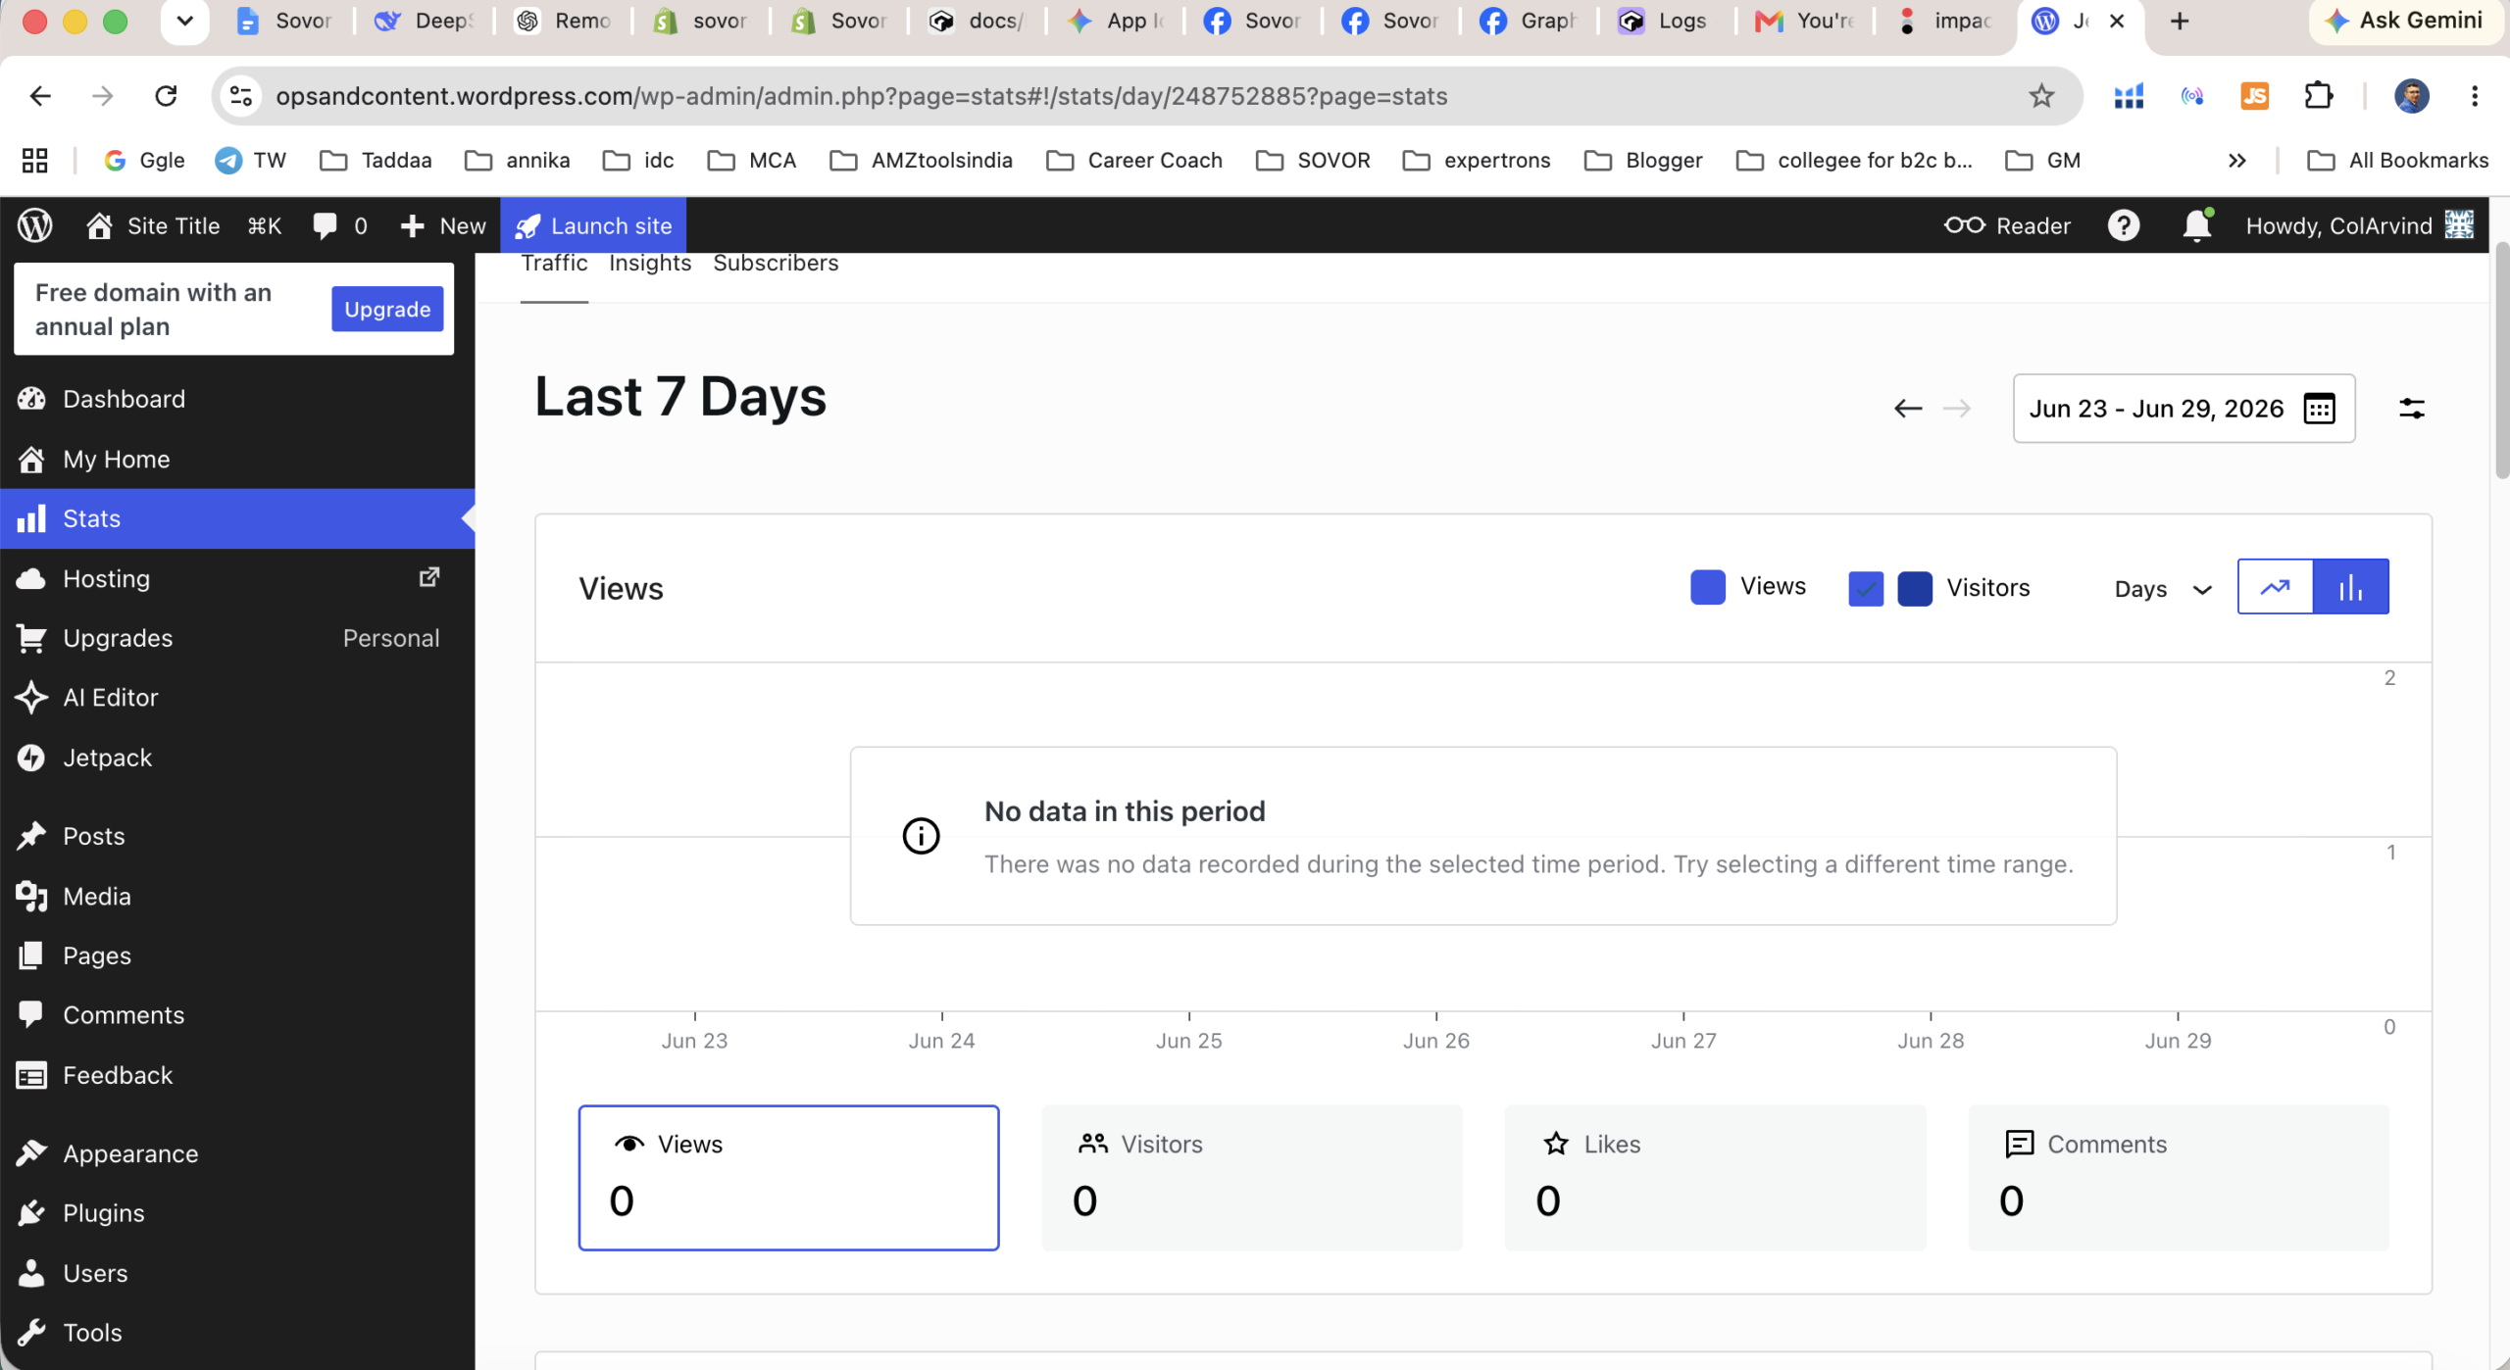The width and height of the screenshot is (2510, 1370).
Task: Open a new browser tab
Action: pos(2179,21)
